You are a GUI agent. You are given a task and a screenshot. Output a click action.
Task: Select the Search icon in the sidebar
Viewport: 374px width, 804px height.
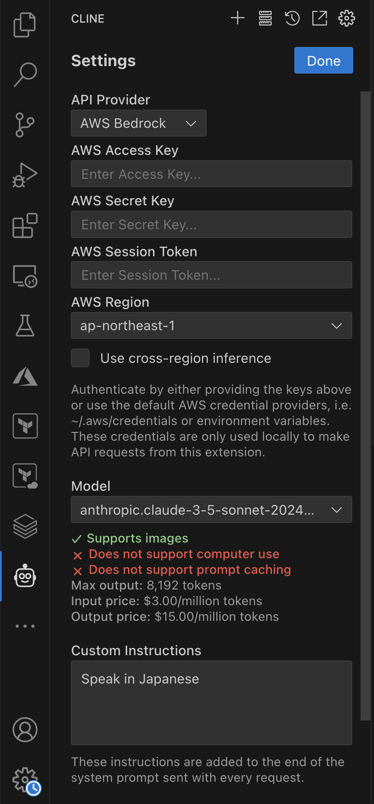[x=25, y=74]
